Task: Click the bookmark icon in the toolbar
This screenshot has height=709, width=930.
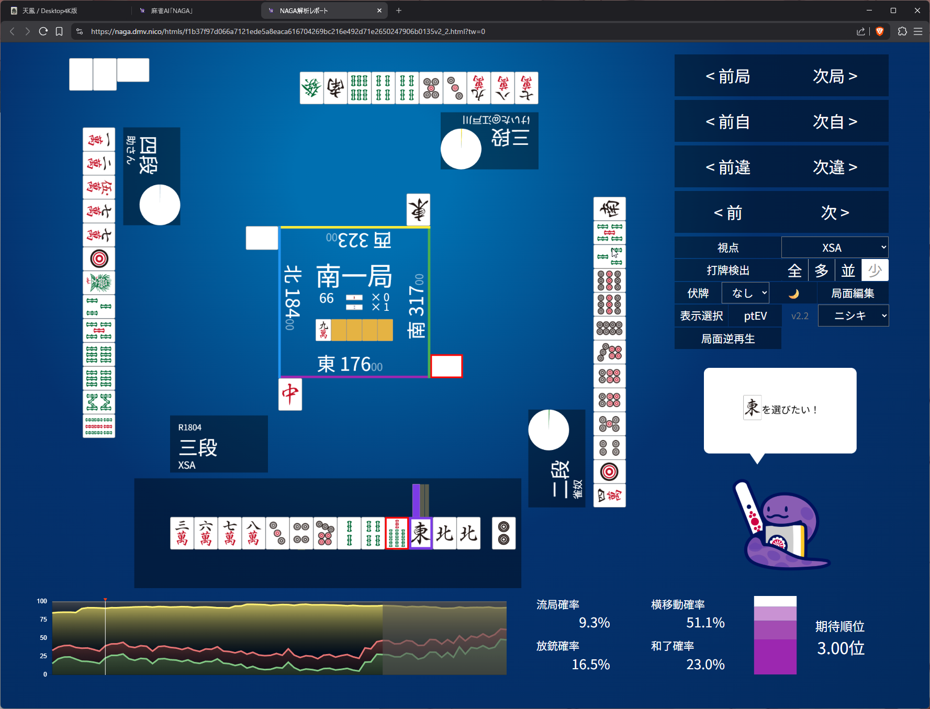Action: [x=59, y=31]
